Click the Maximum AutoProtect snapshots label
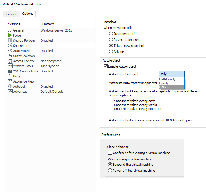Viewport: 206px width, 194px height. (133, 83)
